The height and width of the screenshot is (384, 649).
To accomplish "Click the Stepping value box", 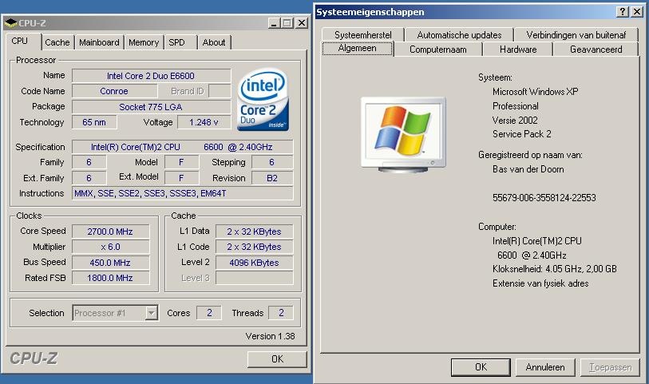I will click(272, 162).
